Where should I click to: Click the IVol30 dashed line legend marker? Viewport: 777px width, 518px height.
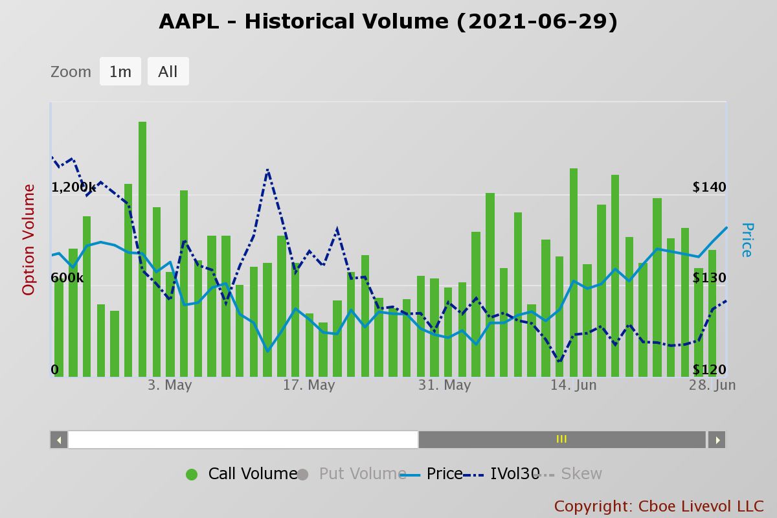pyautogui.click(x=475, y=475)
